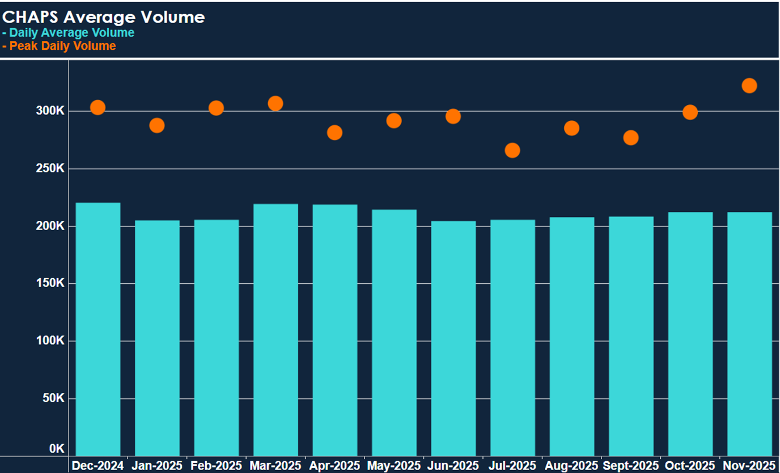Click the Peak Daily Volume legend label

pyautogui.click(x=62, y=46)
